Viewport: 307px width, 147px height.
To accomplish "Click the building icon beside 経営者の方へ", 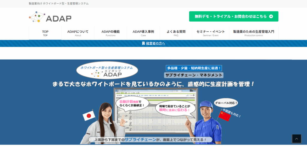I will (143, 43).
